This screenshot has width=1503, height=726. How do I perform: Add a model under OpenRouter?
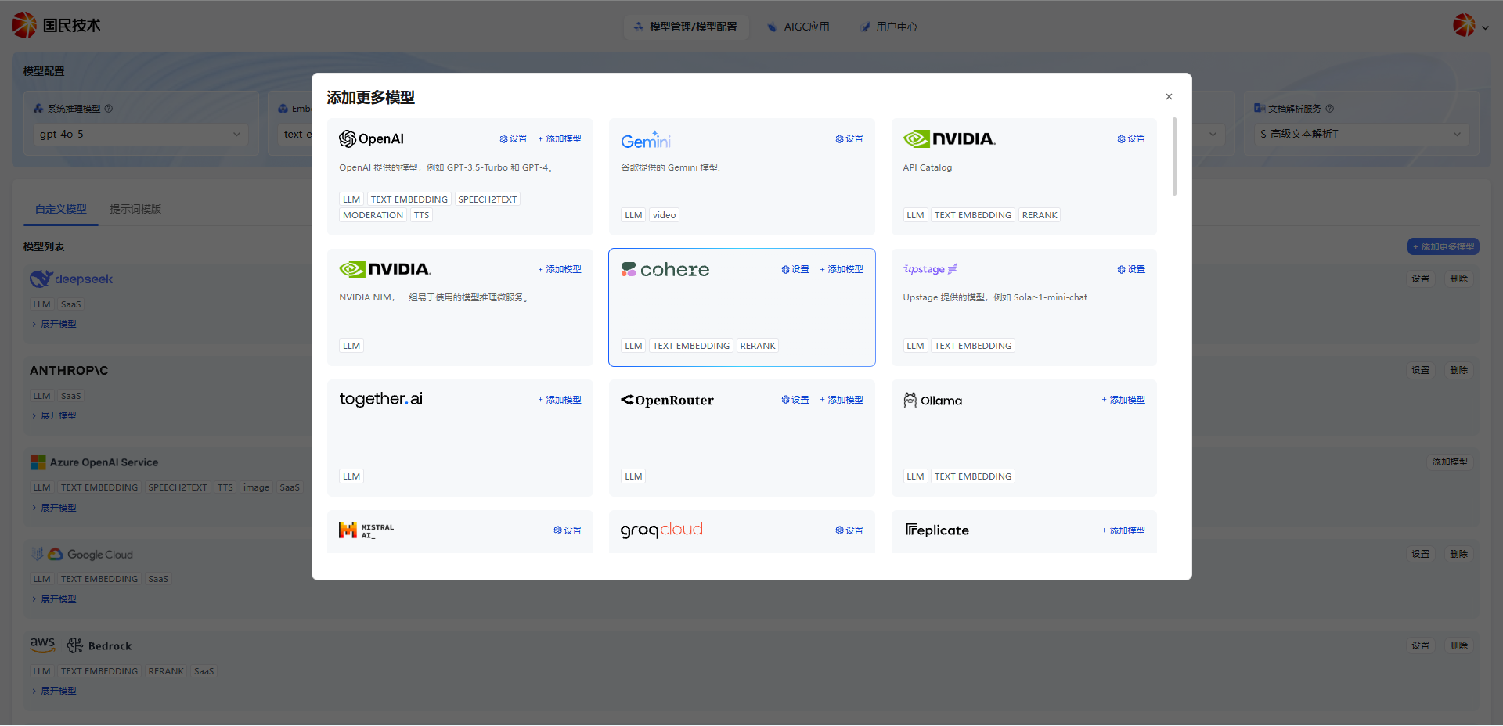842,400
